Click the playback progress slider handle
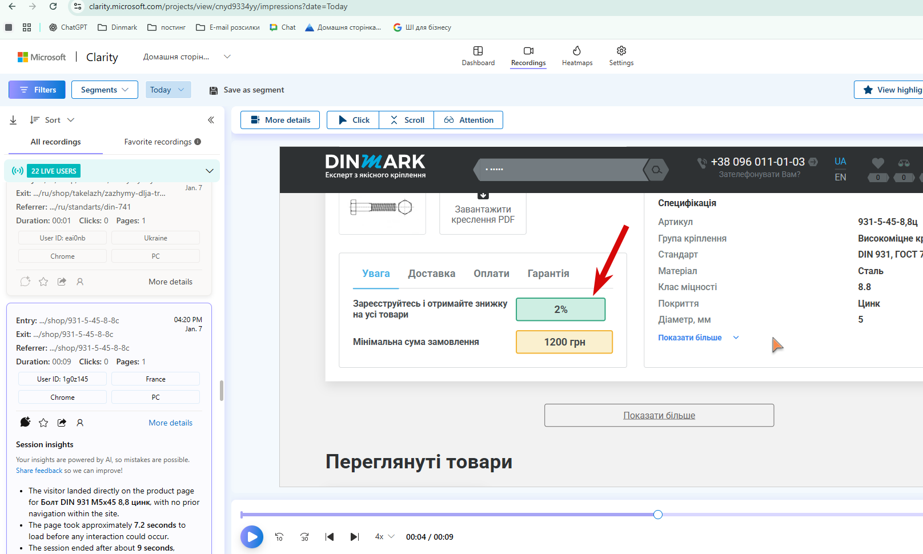923x554 pixels. 658,515
